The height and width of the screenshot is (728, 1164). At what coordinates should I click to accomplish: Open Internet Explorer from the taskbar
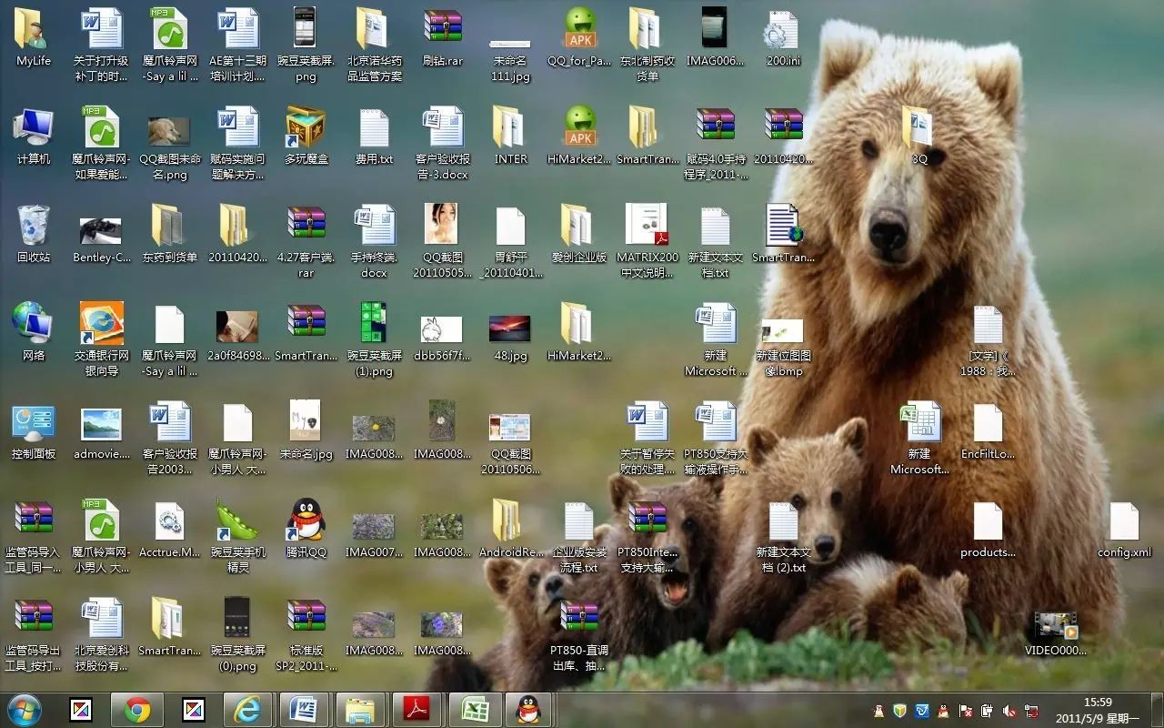tap(247, 710)
